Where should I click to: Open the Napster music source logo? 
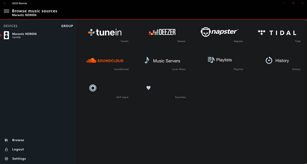(220, 32)
